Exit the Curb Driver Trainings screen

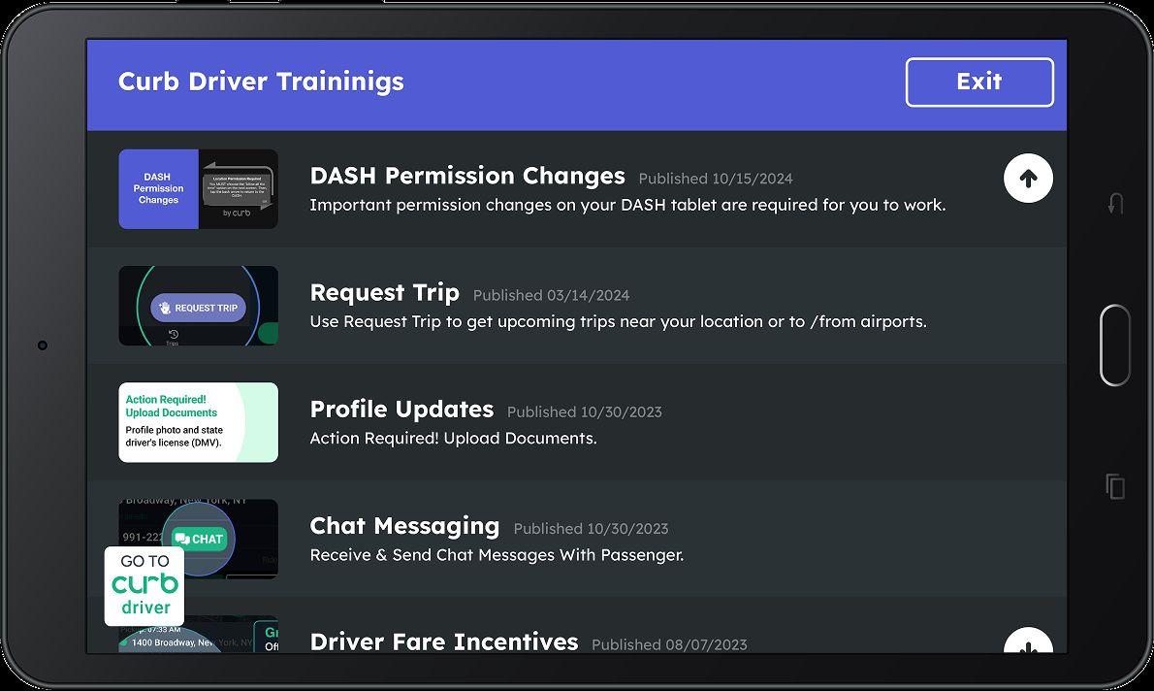coord(979,82)
